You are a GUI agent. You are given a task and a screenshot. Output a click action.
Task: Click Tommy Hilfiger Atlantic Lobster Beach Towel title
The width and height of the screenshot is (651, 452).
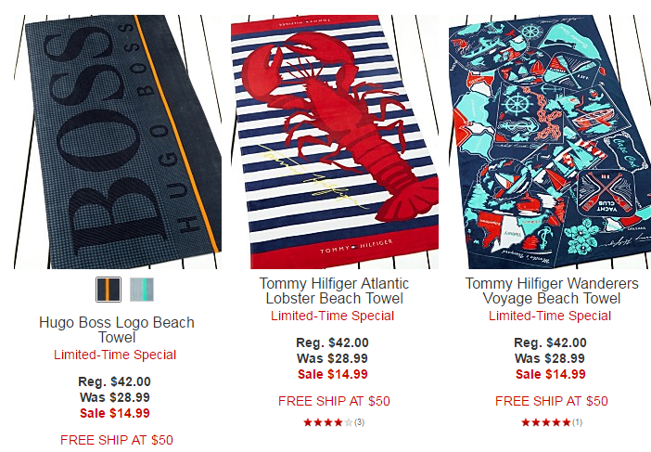click(334, 291)
